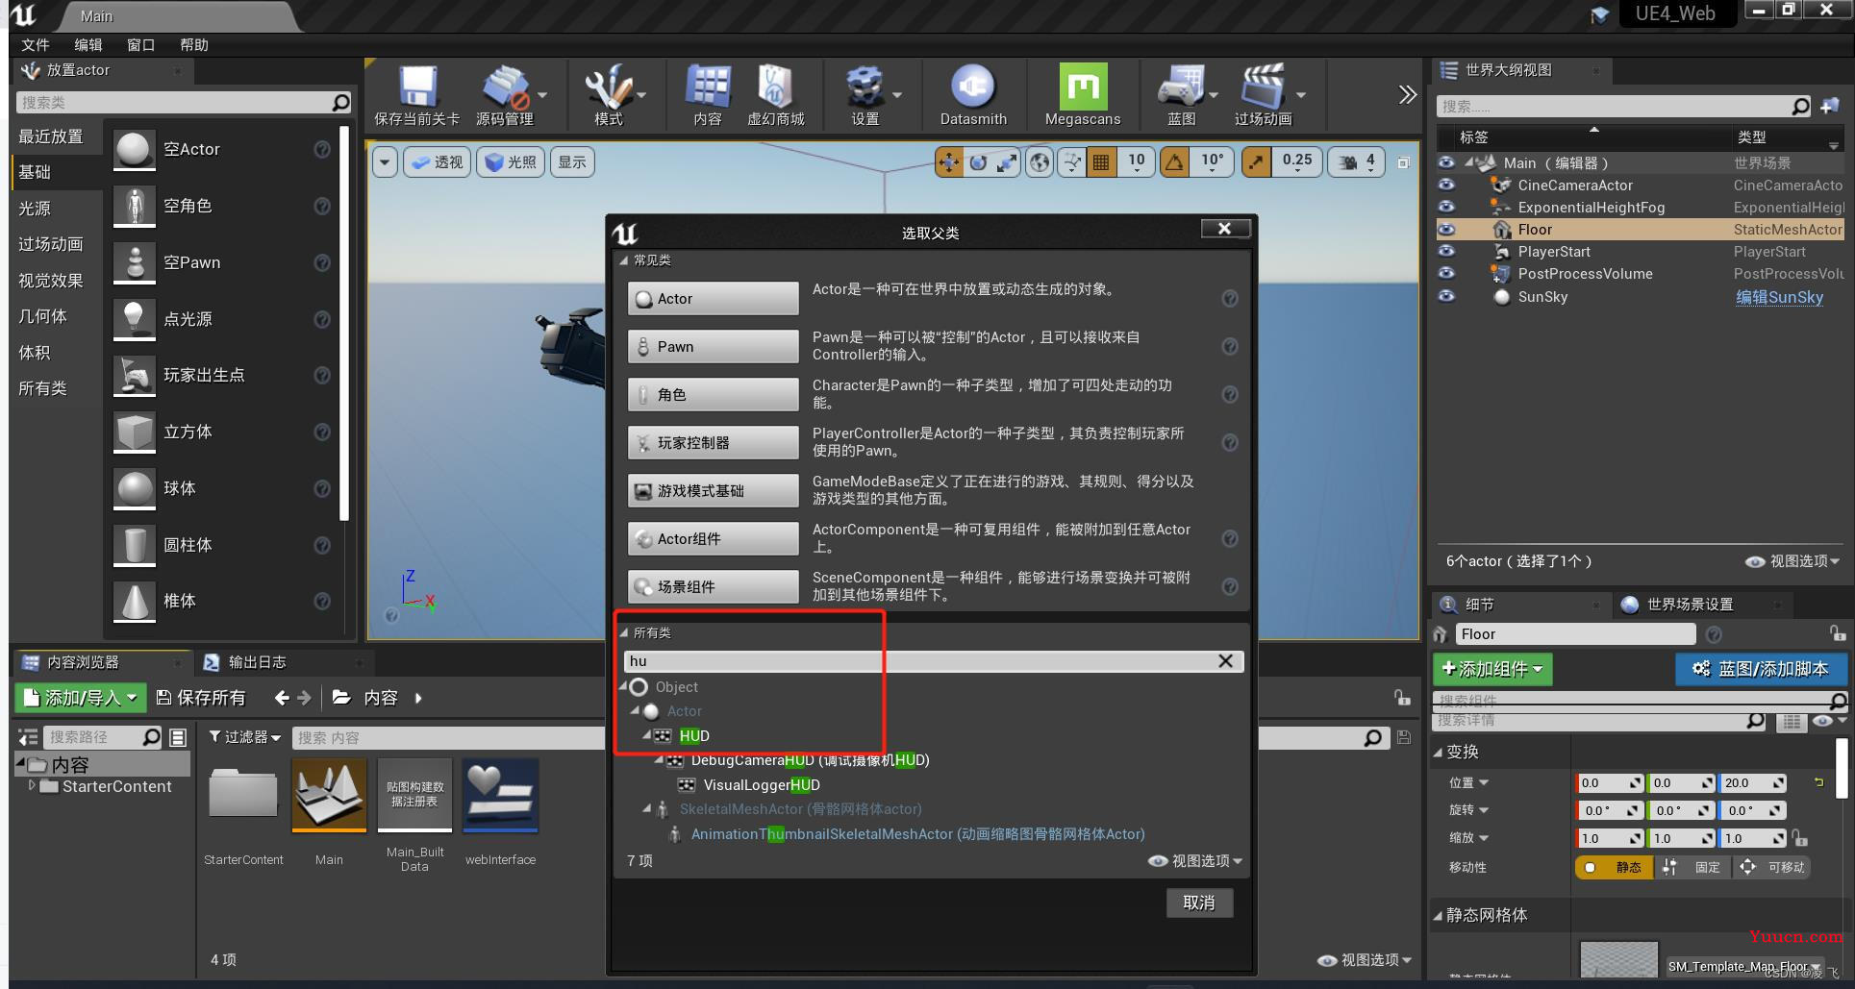The image size is (1855, 989).
Task: Click the Edit SunSky (编辑SunSky) link
Action: [x=1779, y=297]
